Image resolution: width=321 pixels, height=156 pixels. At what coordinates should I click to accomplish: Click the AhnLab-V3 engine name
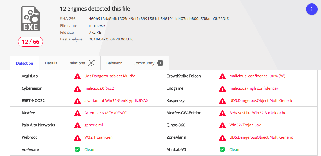point(177,150)
